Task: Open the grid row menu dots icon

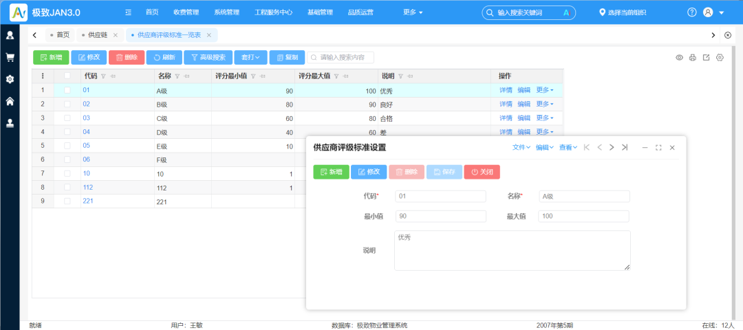Action: coord(43,76)
